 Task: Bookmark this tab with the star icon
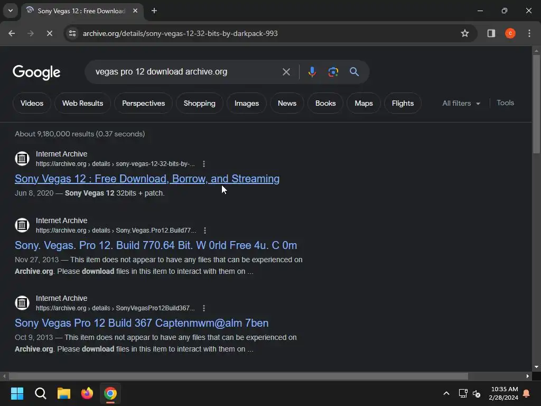pyautogui.click(x=465, y=33)
